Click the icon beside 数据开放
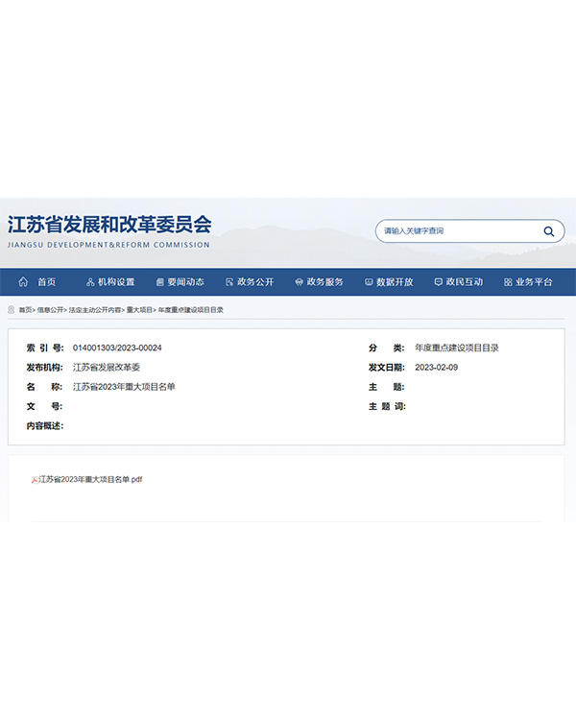Viewport: 576px width, 719px height. point(369,282)
